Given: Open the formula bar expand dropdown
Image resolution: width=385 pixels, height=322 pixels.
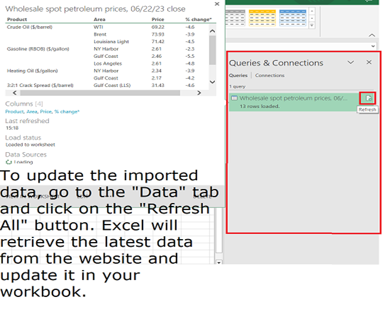Looking at the screenshot, I should coord(373,46).
